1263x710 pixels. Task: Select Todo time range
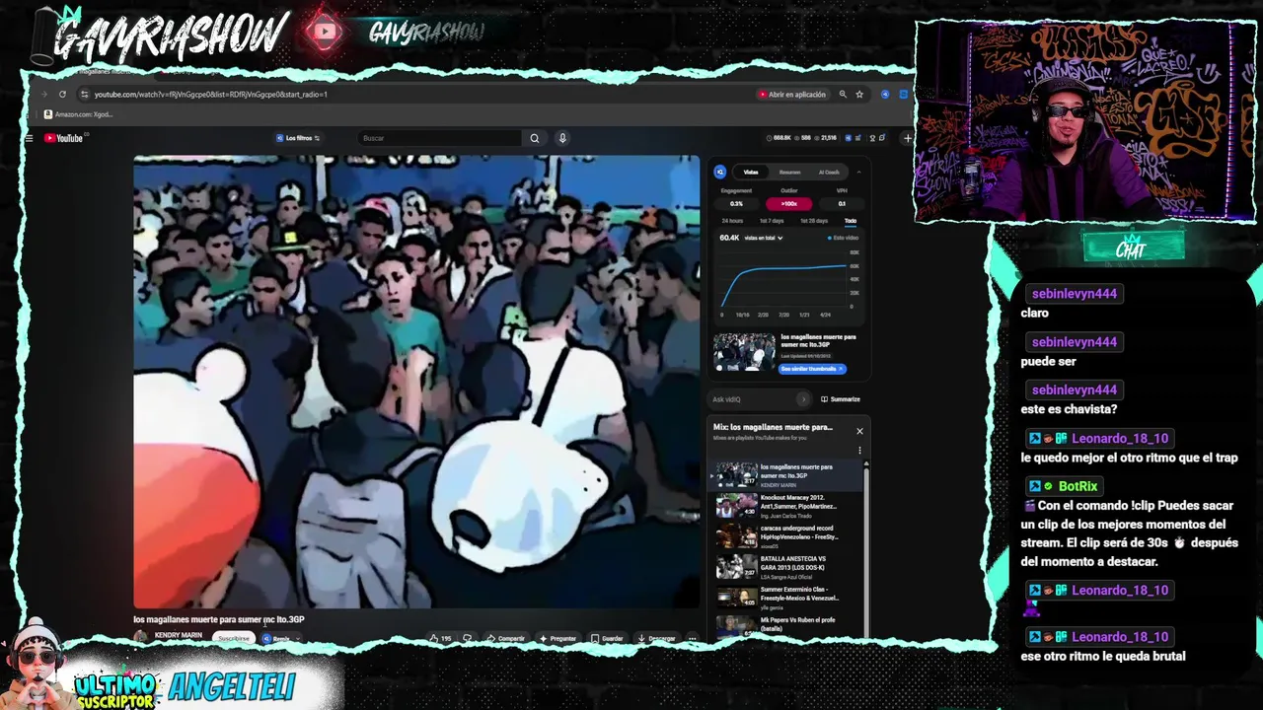(x=851, y=221)
